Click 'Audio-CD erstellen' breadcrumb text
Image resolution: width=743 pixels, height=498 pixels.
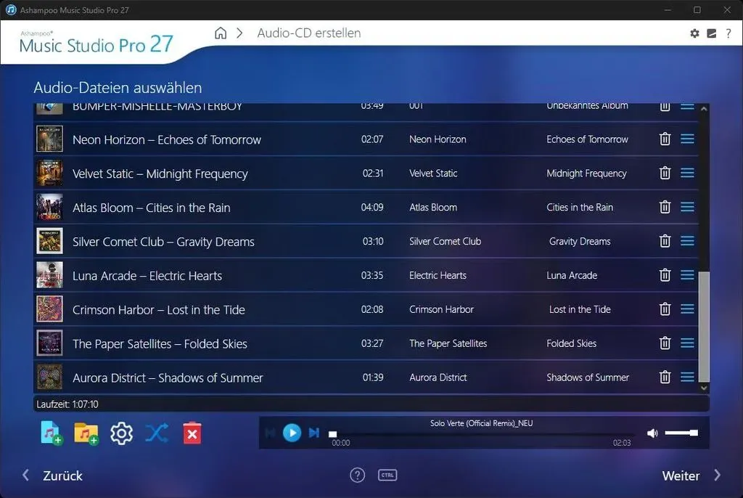(309, 33)
